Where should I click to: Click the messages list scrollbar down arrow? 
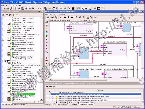coord(142,102)
